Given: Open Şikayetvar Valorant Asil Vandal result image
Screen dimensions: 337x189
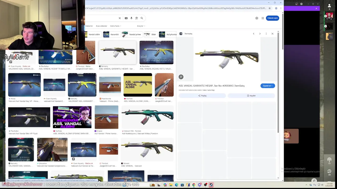Looking at the screenshot, I should click(x=52, y=149).
